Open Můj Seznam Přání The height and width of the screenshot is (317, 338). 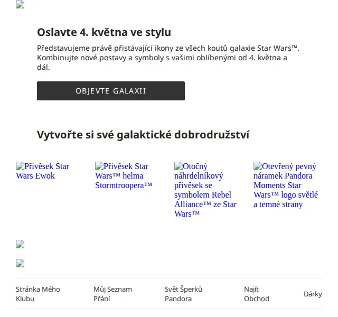[x=112, y=294]
